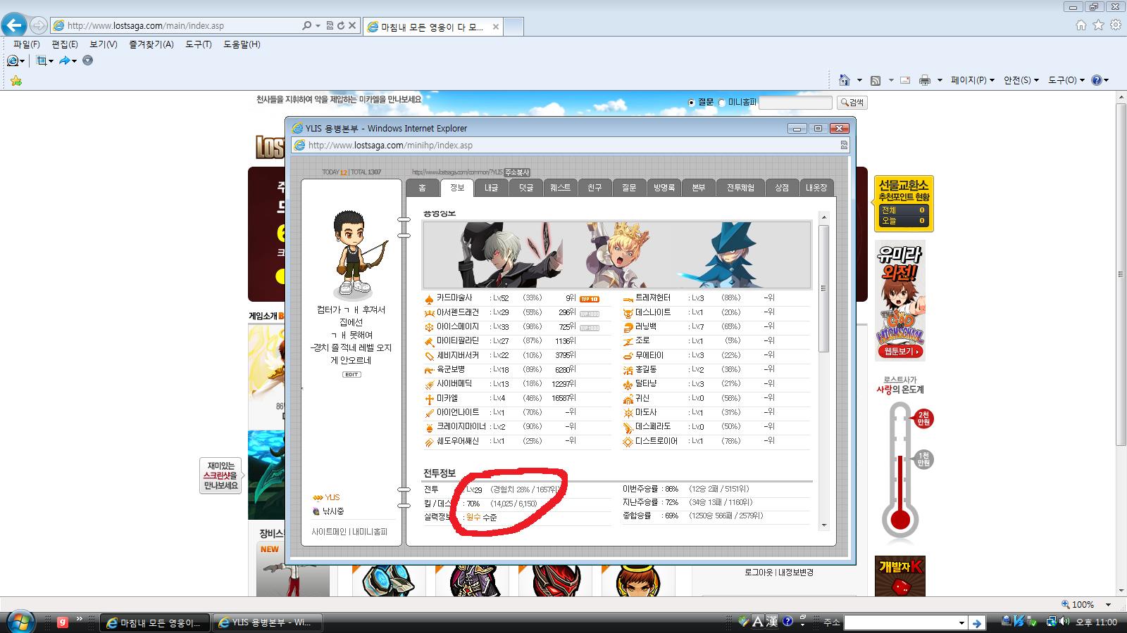Open the IE tools gear icon

(x=1116, y=25)
